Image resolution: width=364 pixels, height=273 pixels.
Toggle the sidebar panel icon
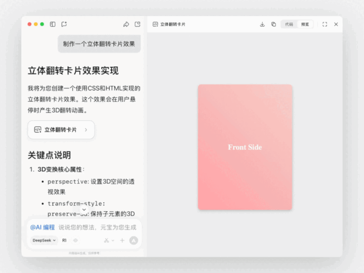click(x=53, y=24)
